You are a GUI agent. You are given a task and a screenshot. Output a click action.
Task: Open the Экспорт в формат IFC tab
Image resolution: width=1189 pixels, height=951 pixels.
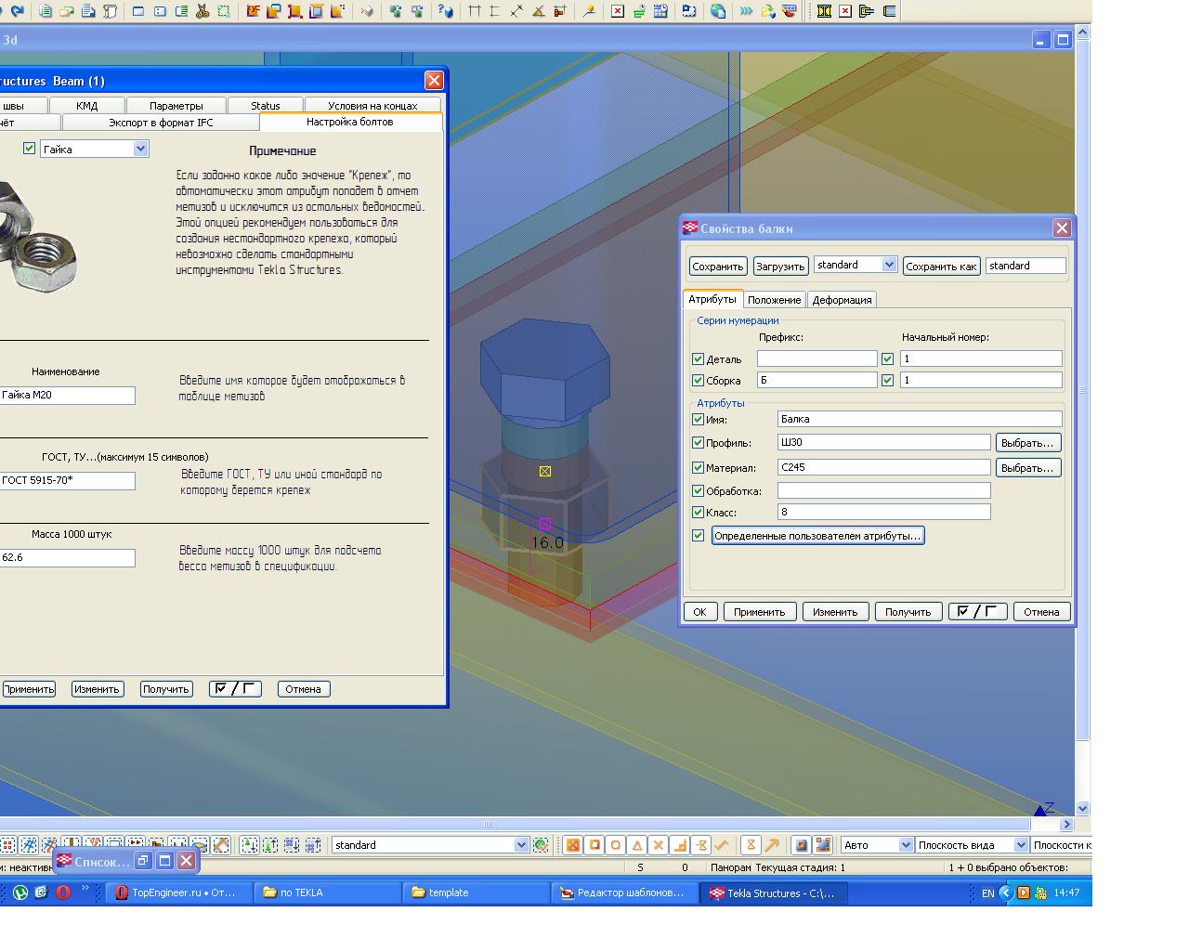161,123
